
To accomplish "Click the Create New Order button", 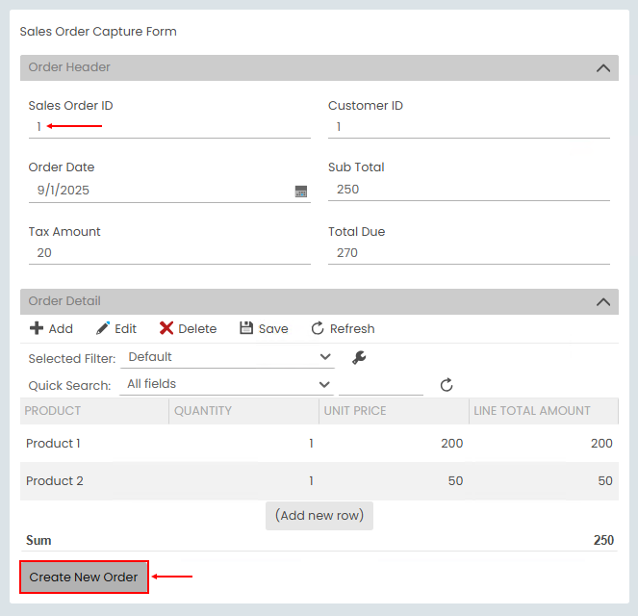I will [84, 577].
